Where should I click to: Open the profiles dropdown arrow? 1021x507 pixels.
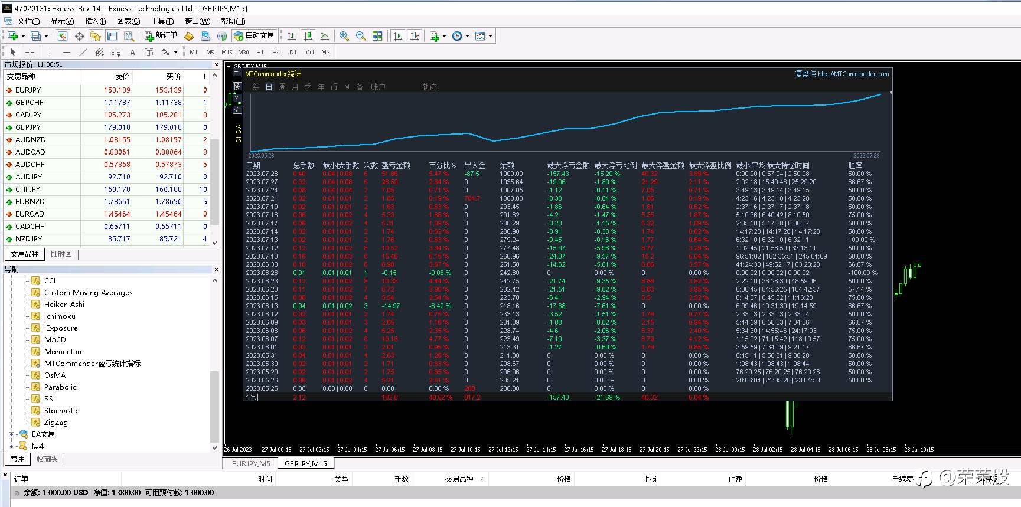coord(46,36)
